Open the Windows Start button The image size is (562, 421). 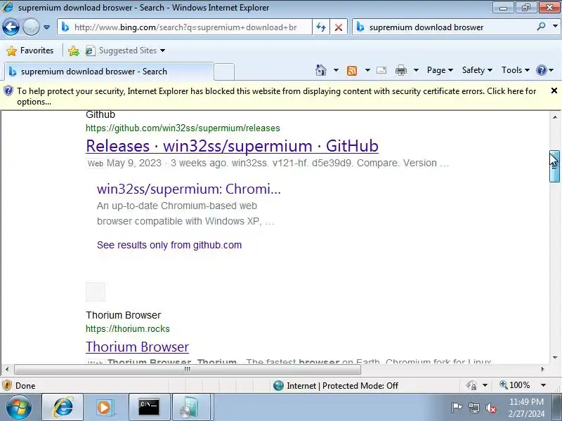[x=19, y=407]
